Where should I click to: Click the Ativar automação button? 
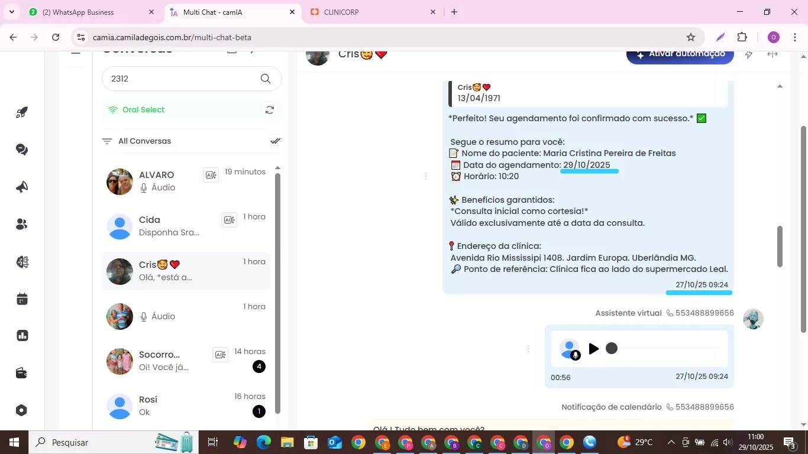point(680,54)
